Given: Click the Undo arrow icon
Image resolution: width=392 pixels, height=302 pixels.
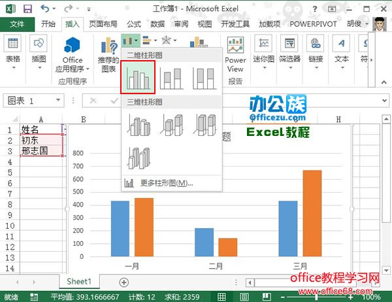Looking at the screenshot, I should click(x=44, y=8).
